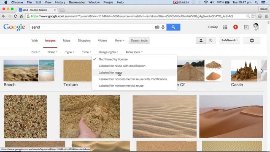Click the Notification Center list icon
The width and height of the screenshot is (270, 152).
pos(263,2)
